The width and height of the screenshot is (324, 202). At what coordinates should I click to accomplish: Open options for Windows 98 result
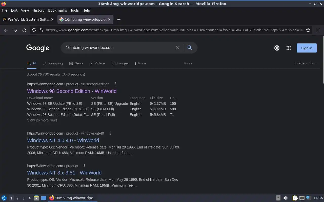tap(116, 84)
